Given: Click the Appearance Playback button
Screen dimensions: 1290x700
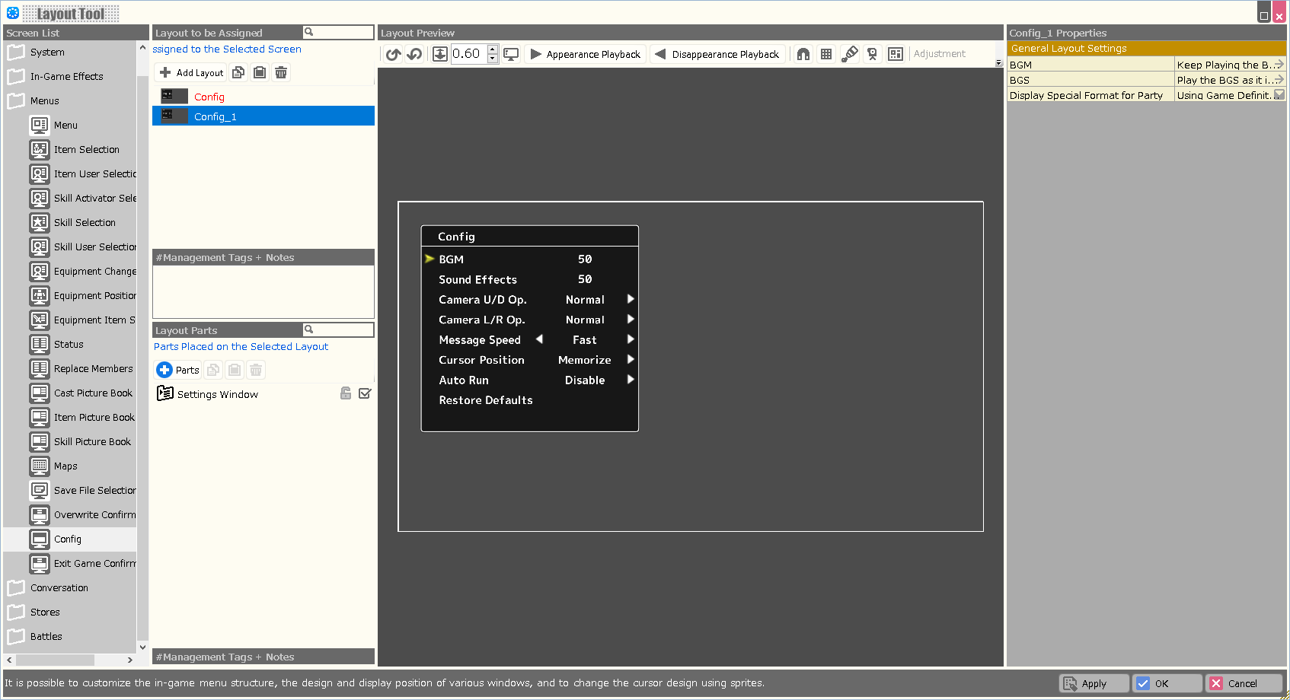Looking at the screenshot, I should [x=585, y=54].
